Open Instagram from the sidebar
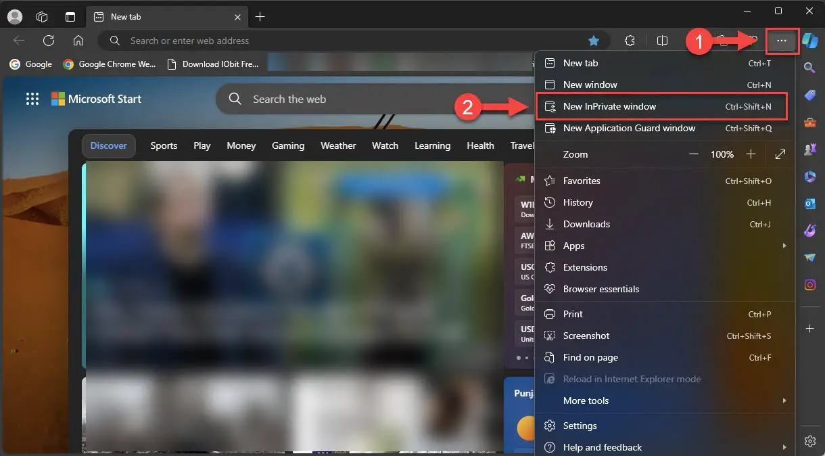Screen dimensions: 825x456 [x=810, y=285]
